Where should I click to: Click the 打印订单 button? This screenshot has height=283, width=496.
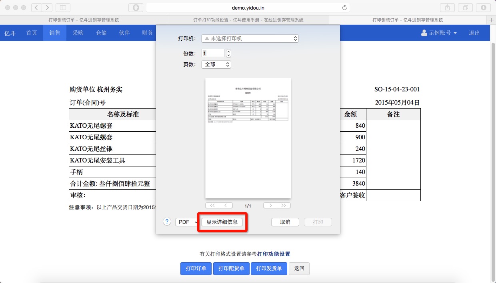[x=196, y=268]
